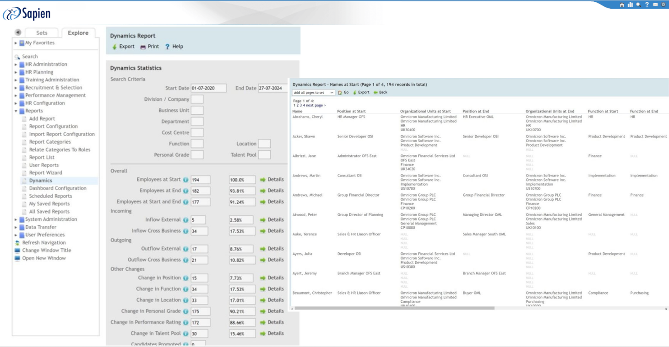
Task: Click the power logout icon
Action: point(664,5)
